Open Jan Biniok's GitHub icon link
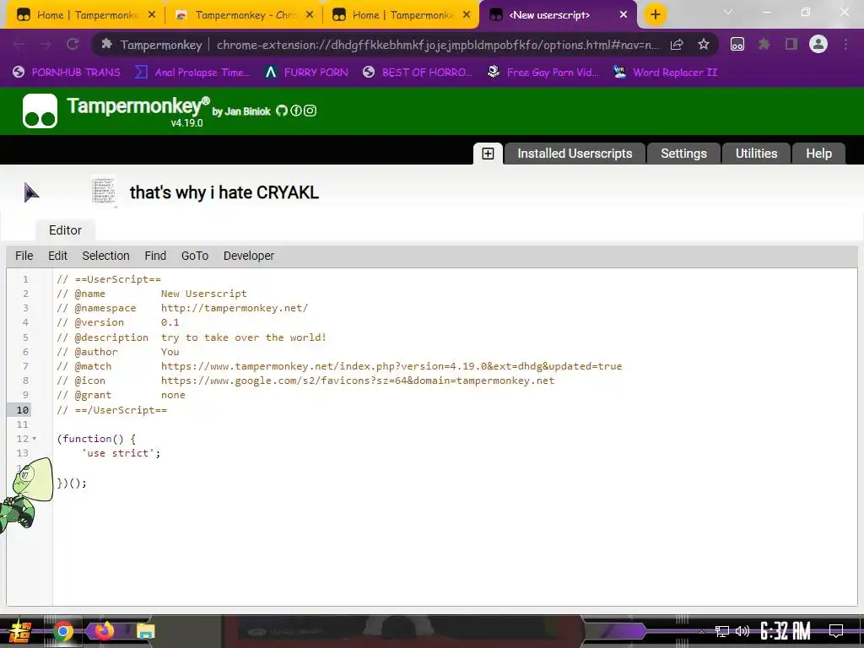The height and width of the screenshot is (648, 864). (x=282, y=111)
